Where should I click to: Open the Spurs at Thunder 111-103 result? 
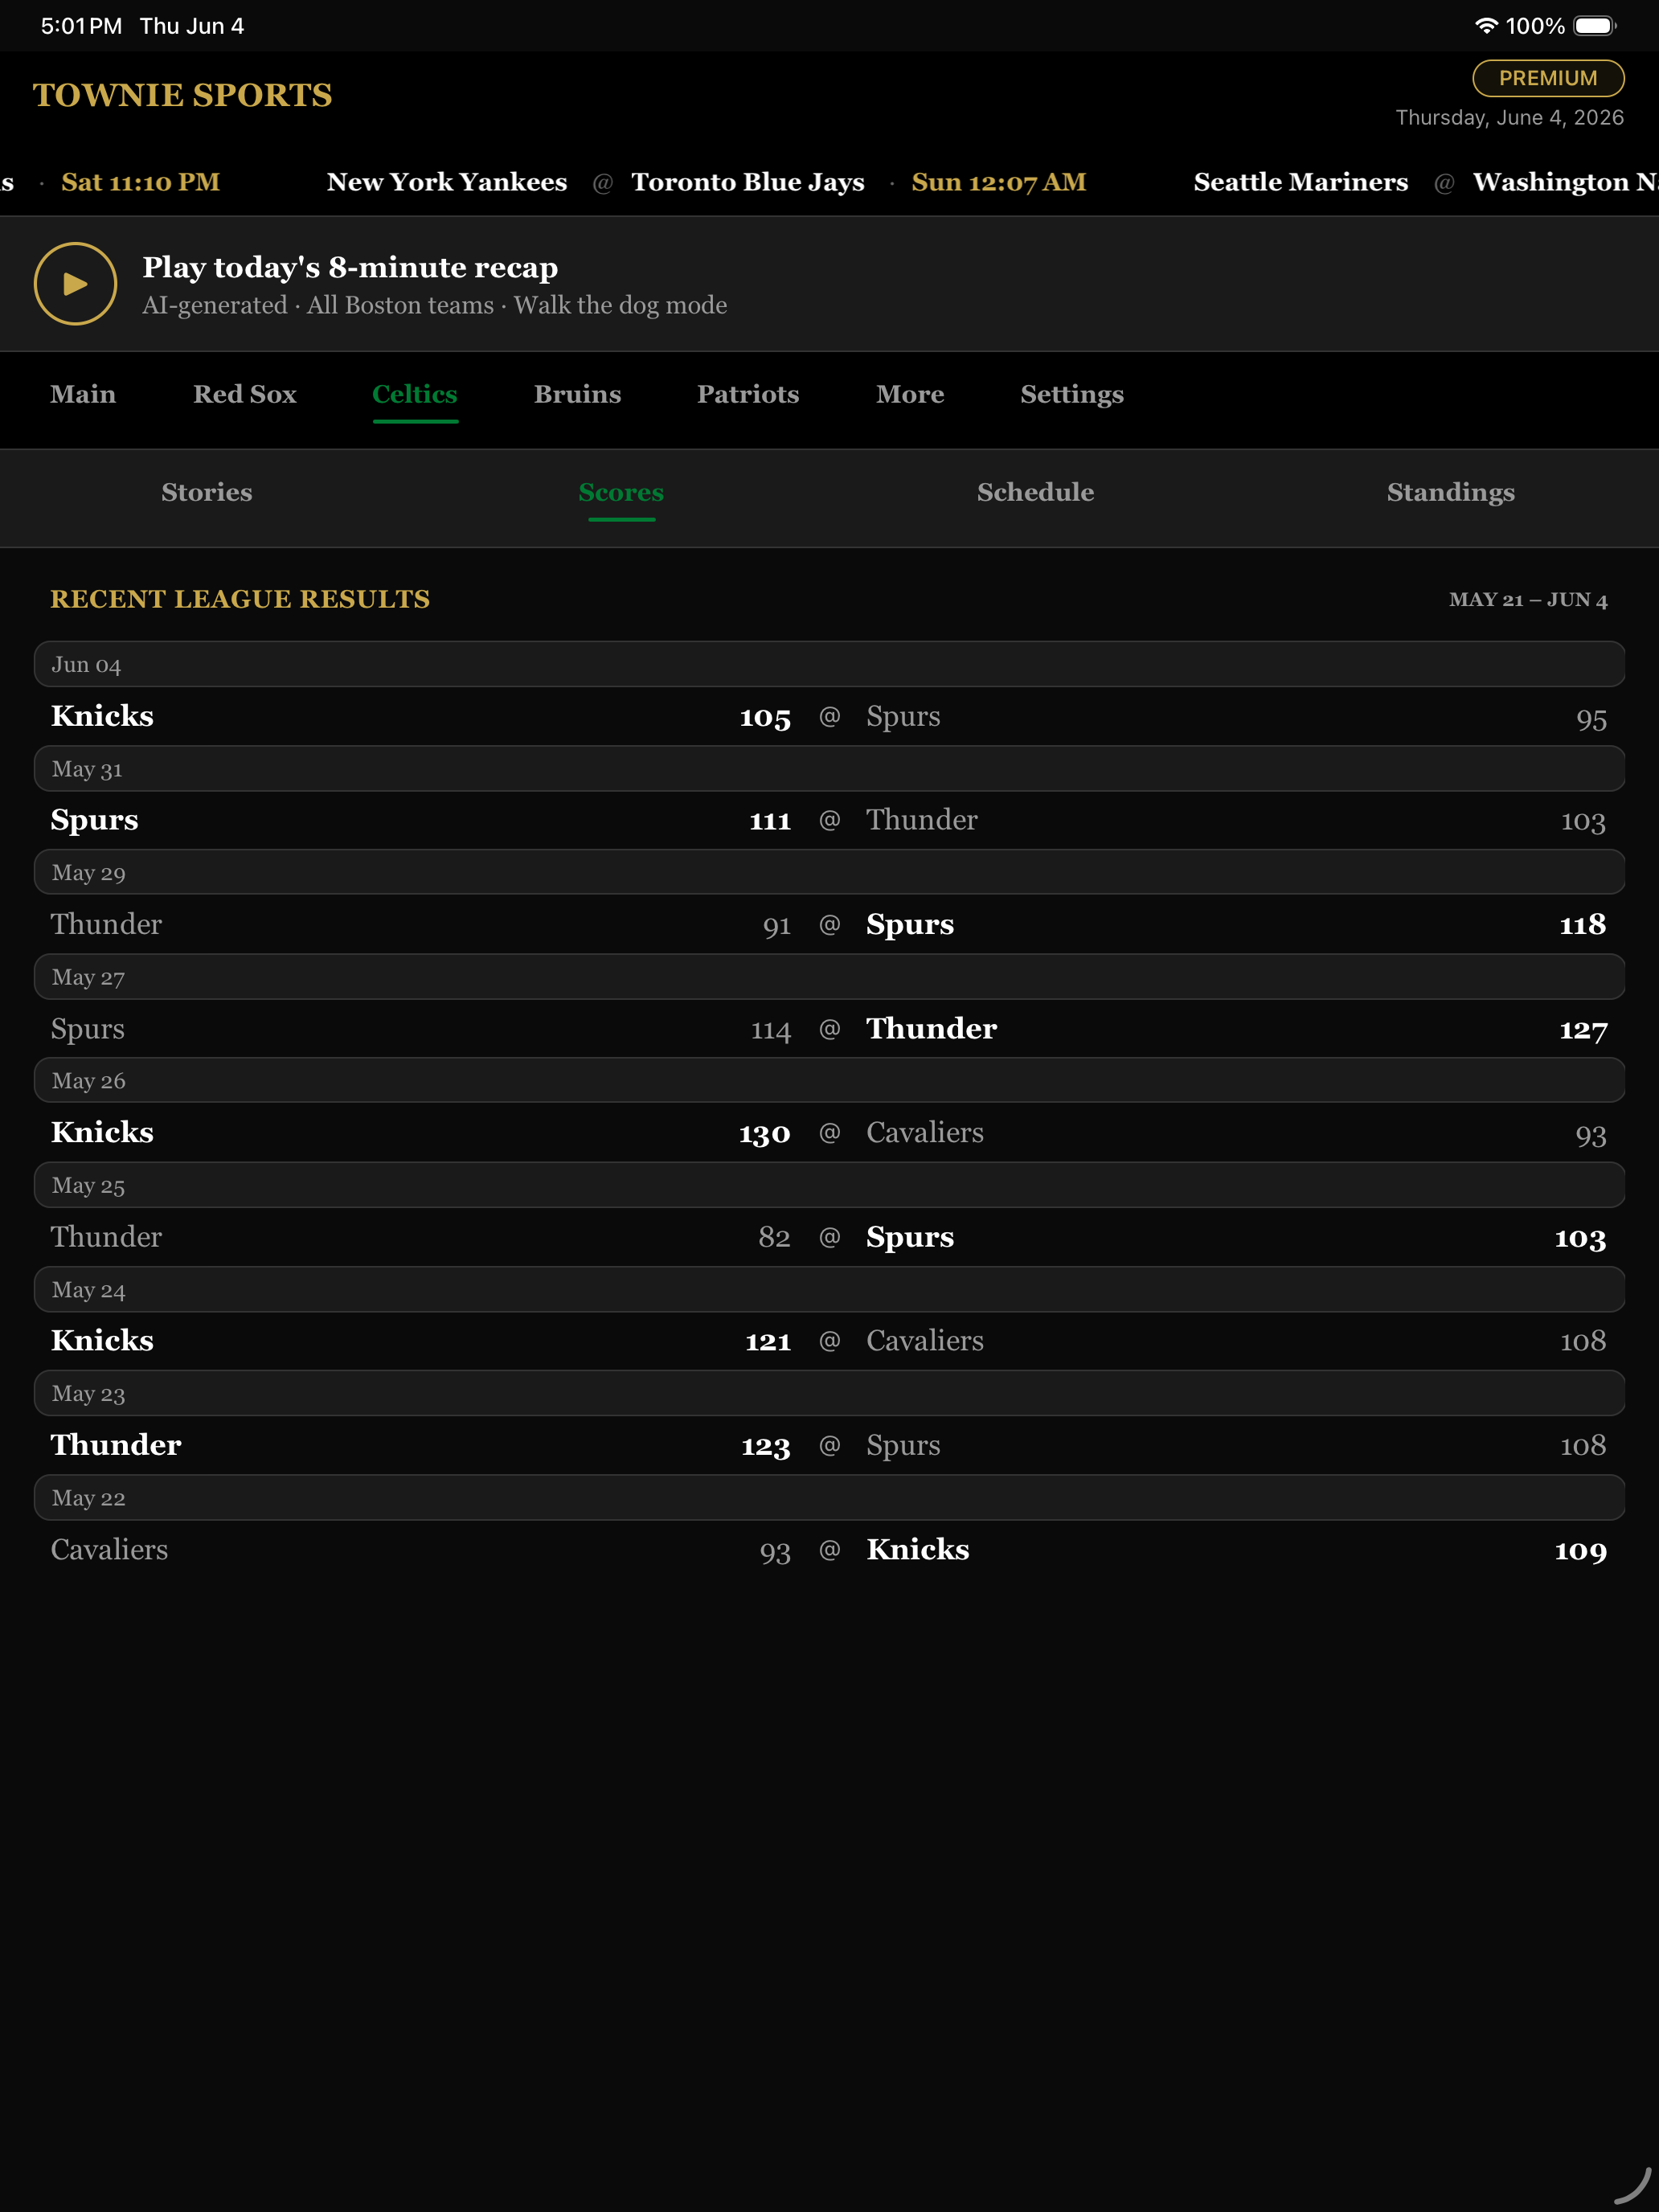(x=829, y=820)
